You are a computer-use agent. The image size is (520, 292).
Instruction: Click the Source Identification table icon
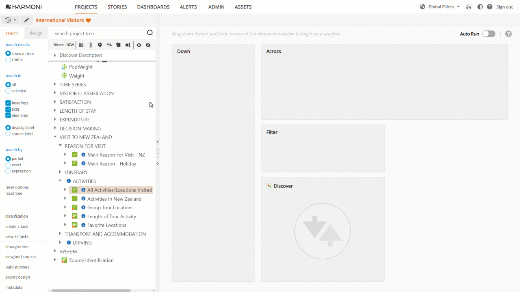click(x=64, y=260)
